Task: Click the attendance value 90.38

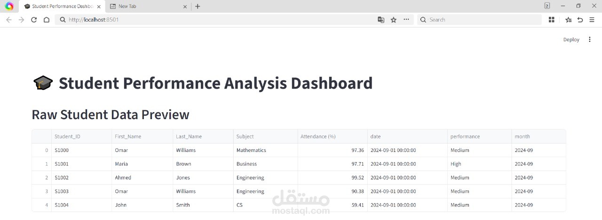Action: pyautogui.click(x=333, y=191)
